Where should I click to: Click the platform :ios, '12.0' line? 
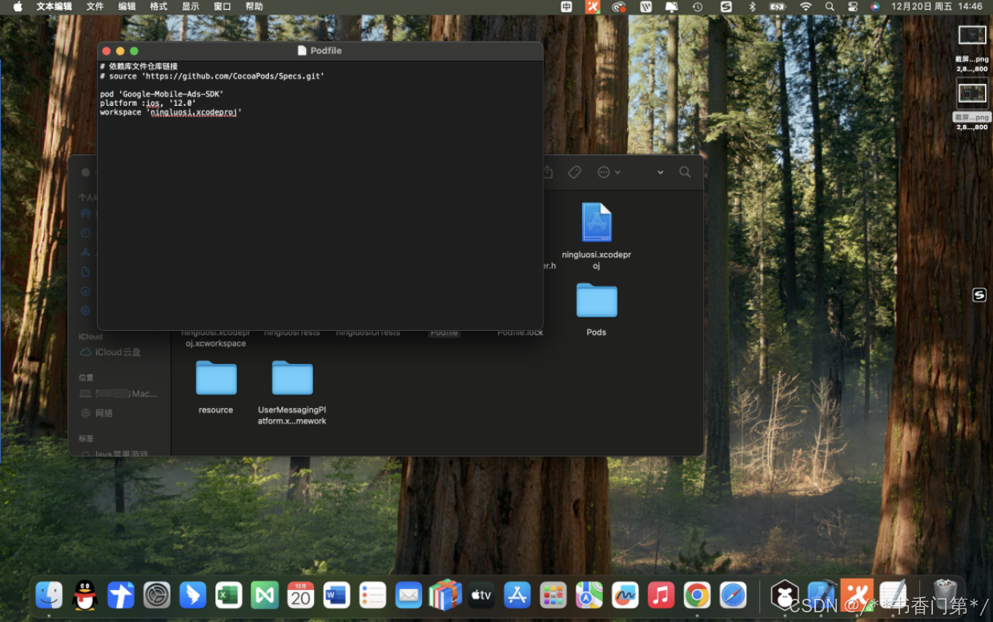[148, 103]
